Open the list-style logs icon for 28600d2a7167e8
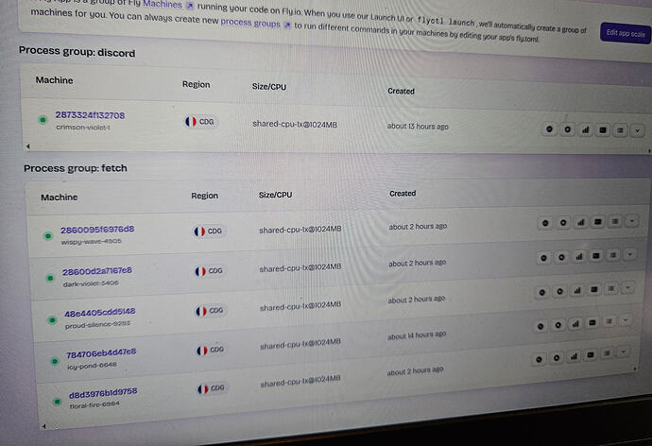 [613, 255]
